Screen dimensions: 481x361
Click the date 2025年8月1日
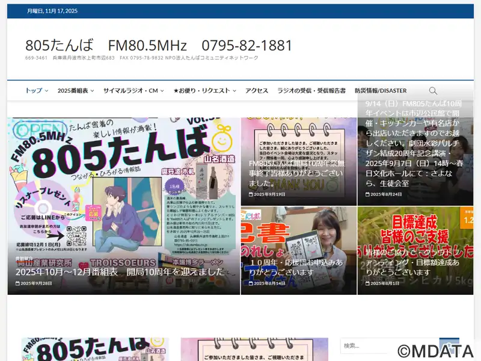385,283
